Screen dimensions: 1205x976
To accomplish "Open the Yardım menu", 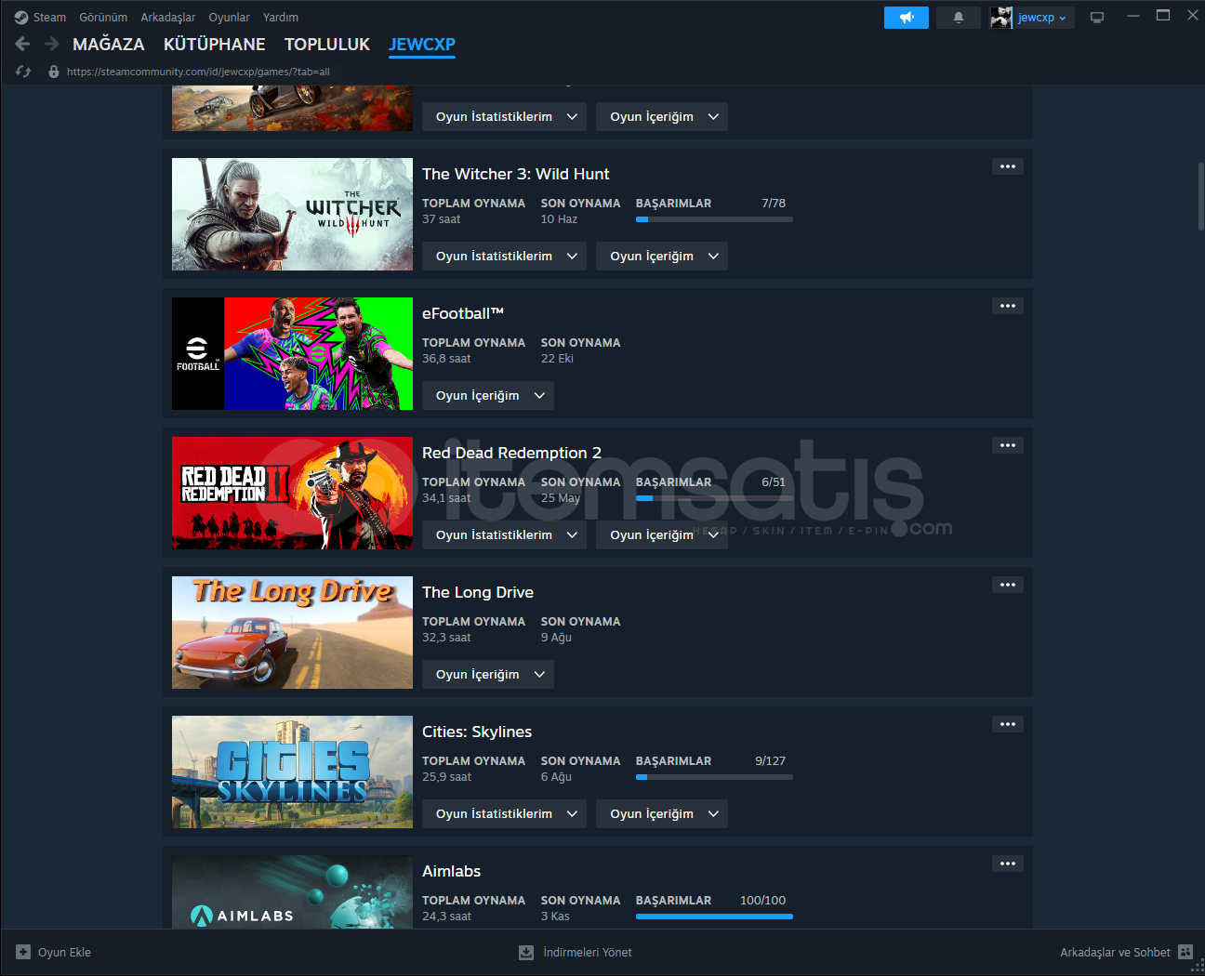I will click(x=281, y=18).
